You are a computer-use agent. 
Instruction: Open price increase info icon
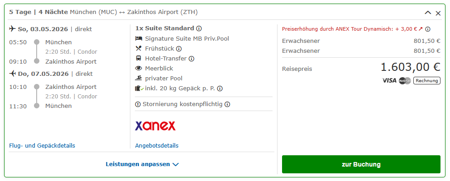point(428,29)
